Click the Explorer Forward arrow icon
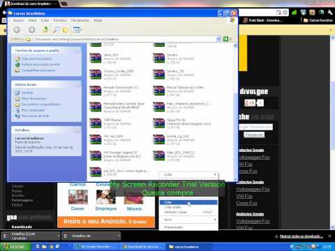Viewport: 335px width, 251px height. click(x=32, y=30)
